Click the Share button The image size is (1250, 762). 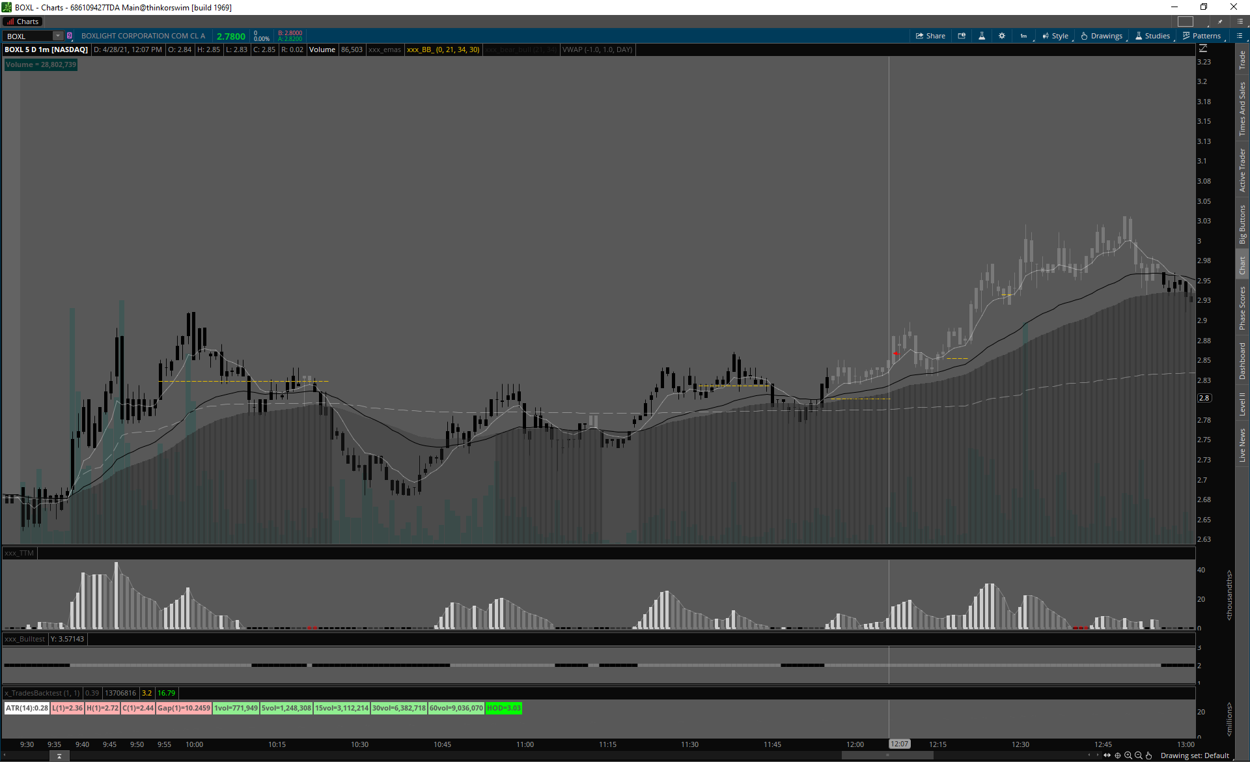pos(930,36)
